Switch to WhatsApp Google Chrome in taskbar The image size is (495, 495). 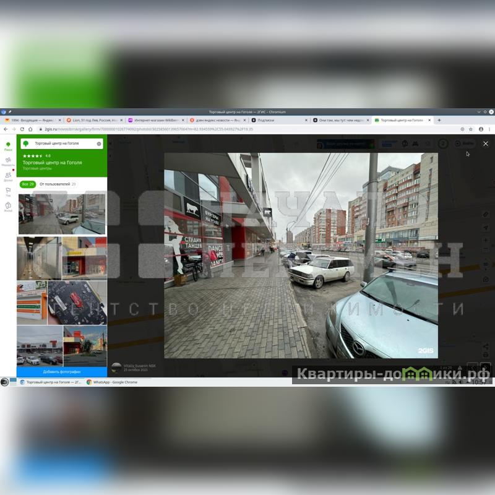(114, 382)
